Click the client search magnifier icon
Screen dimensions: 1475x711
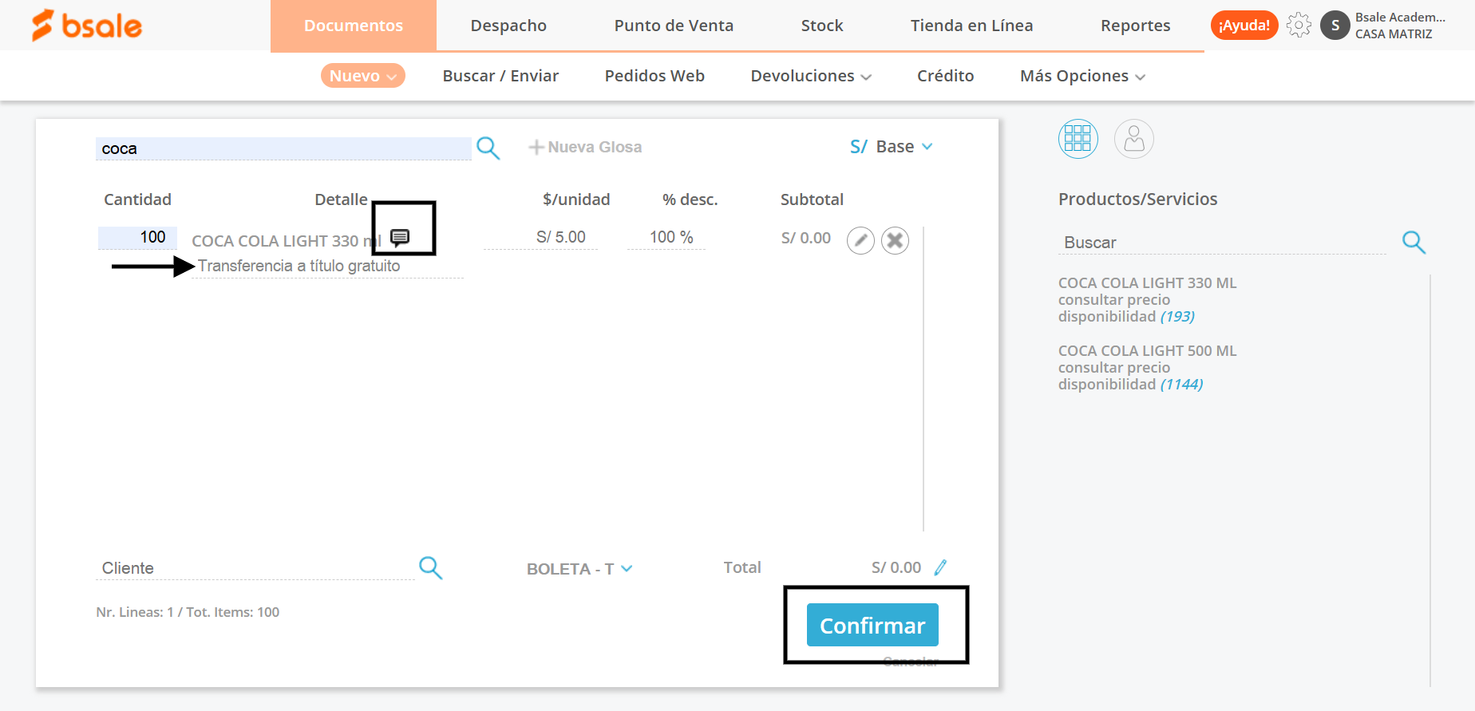tap(430, 567)
